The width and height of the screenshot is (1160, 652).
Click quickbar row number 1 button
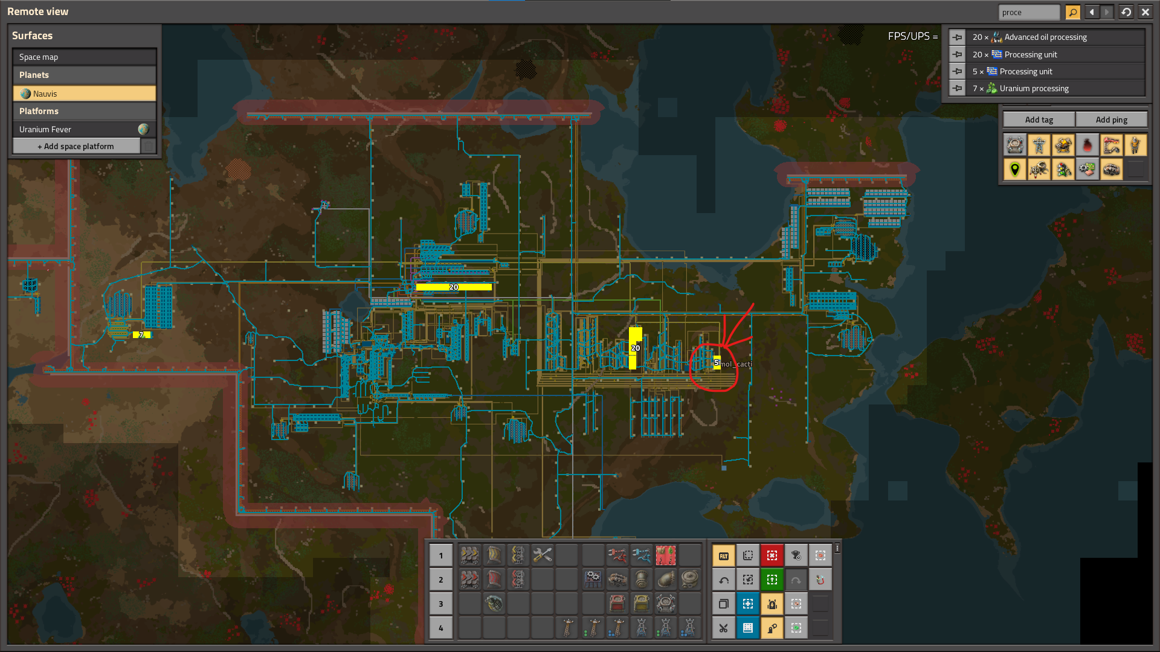[441, 555]
